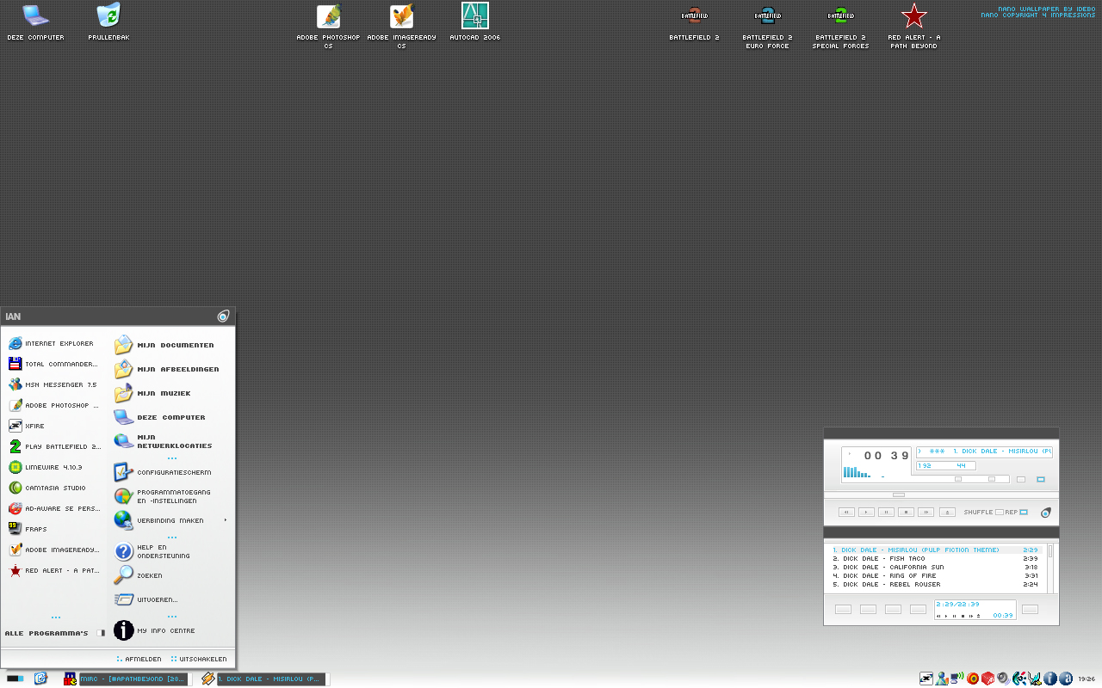Open the volume speaker tray icon
This screenshot has height=688, width=1102.
coord(1003,679)
